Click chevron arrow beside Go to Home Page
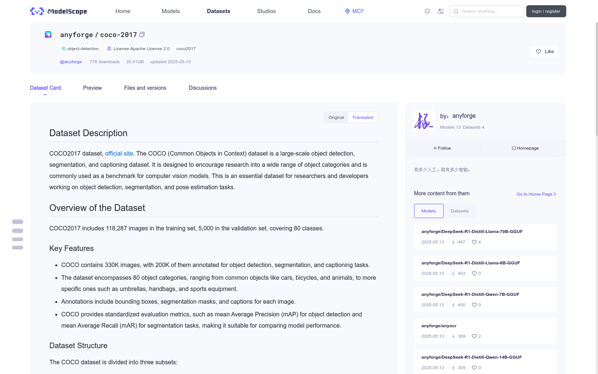The image size is (598, 374). click(555, 194)
